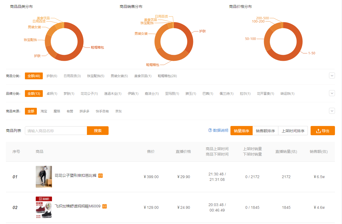The image size is (342, 224).
Task: Click the 搜索 button
Action: point(98,131)
